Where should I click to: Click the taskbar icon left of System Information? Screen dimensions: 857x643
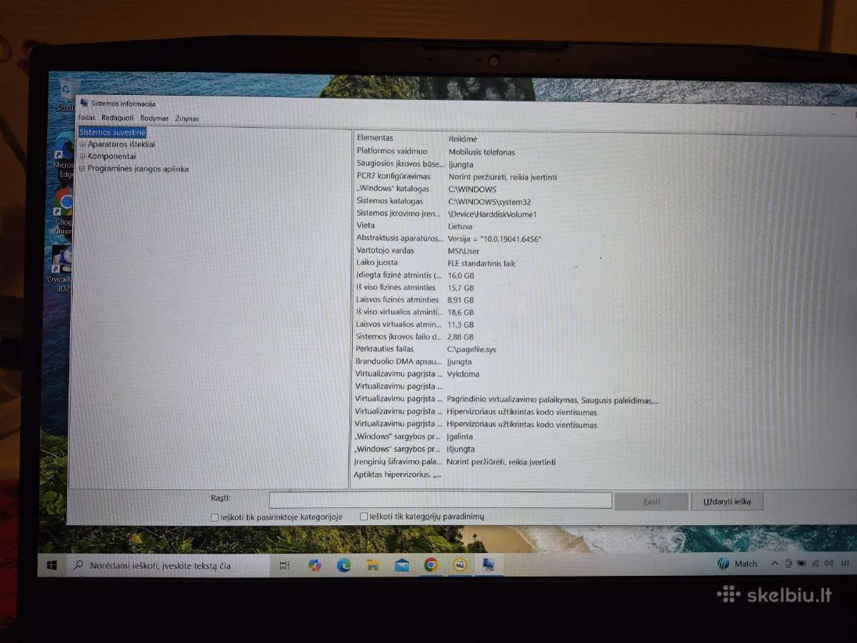(460, 565)
